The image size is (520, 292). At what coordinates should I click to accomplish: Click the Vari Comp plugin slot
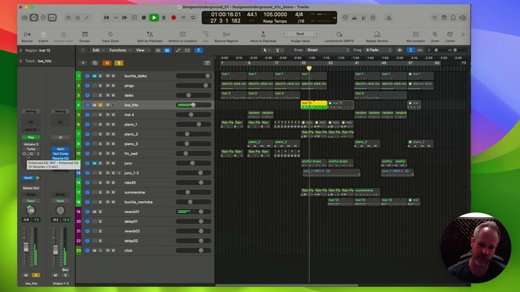click(x=60, y=154)
